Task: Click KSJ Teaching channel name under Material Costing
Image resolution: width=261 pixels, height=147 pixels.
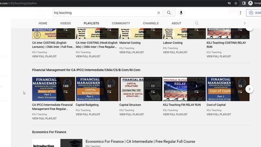Action: click(x=127, y=48)
